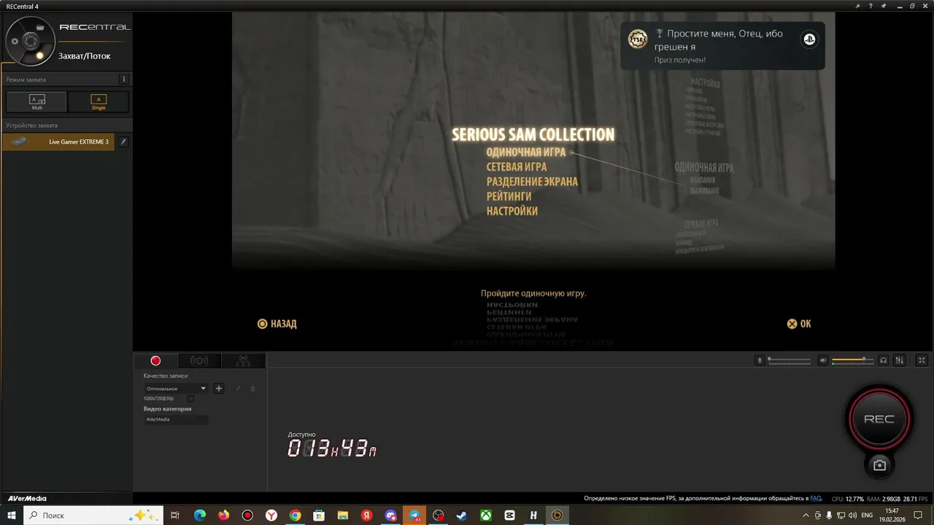Image resolution: width=934 pixels, height=525 pixels.
Task: Click НАЗАД in game preview
Action: click(x=277, y=324)
